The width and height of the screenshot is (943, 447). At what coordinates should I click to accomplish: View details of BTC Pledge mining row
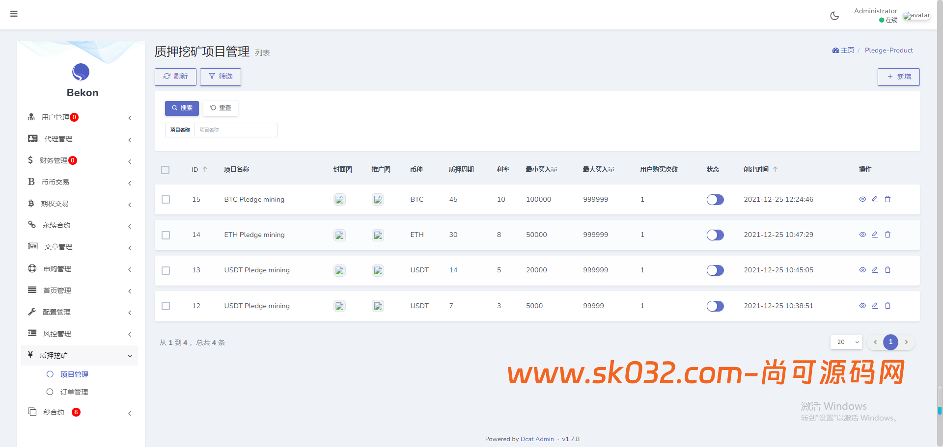[862, 199]
